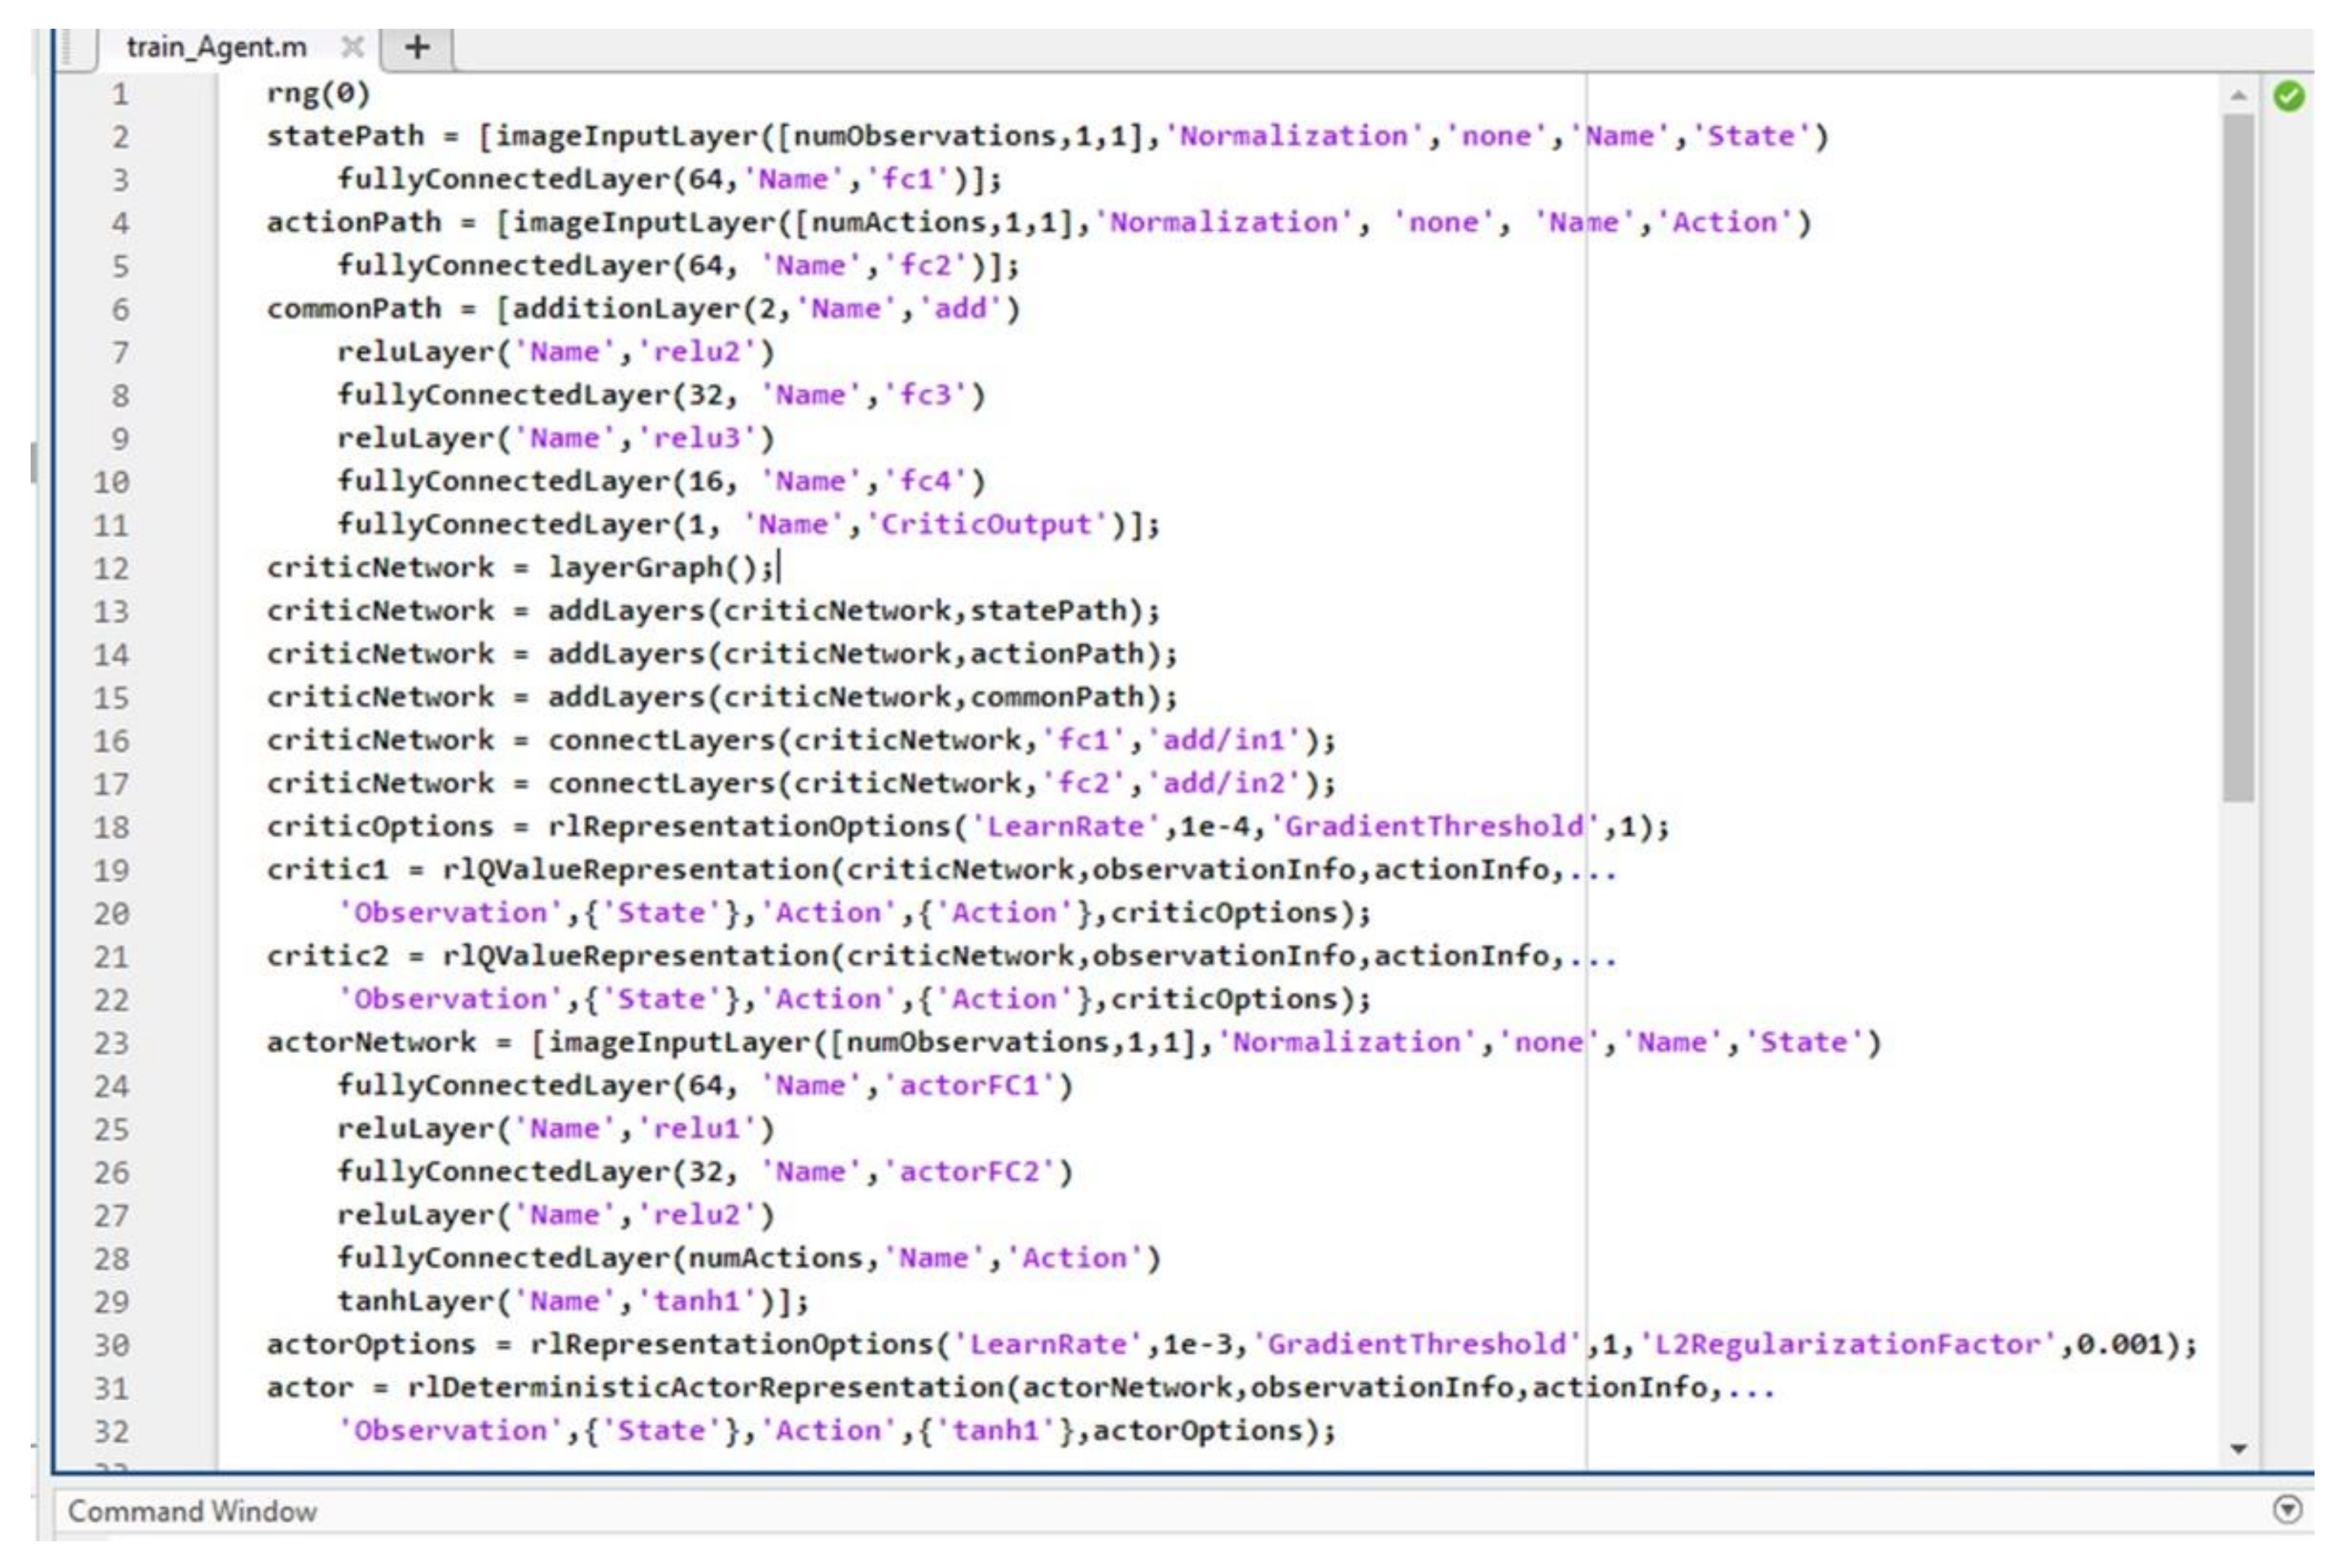Click rlDeterministicActorRepresentation on line 31
The width and height of the screenshot is (2345, 1568).
click(x=706, y=1387)
